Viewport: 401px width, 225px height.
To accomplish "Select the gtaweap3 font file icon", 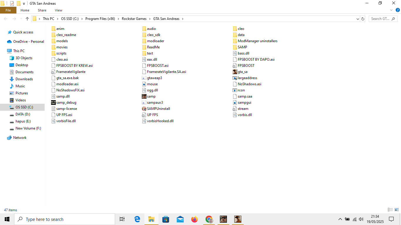I will click(144, 78).
